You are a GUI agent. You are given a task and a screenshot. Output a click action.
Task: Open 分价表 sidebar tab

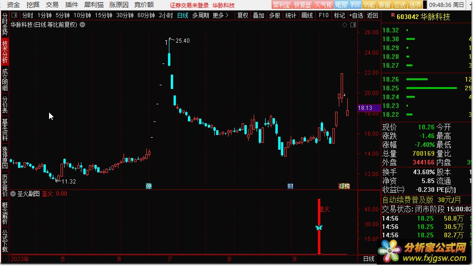point(5,105)
